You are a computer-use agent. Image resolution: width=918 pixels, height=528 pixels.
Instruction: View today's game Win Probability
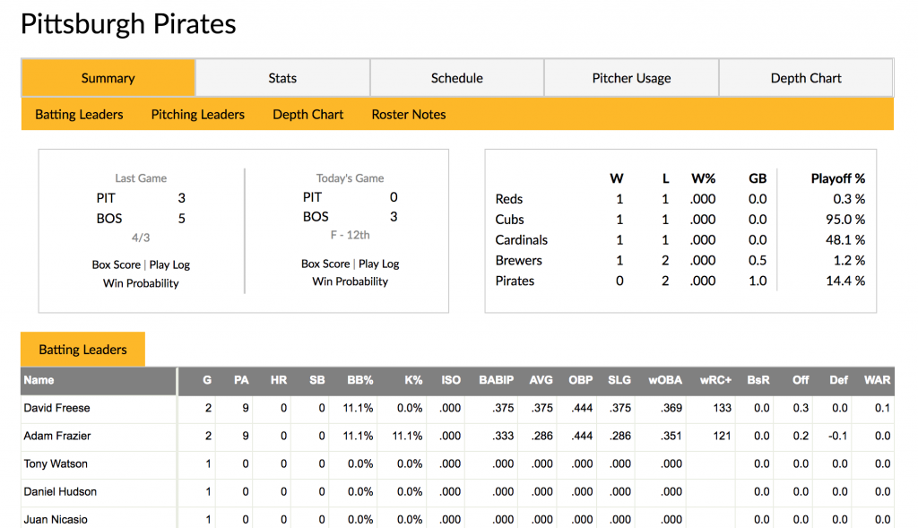350,281
